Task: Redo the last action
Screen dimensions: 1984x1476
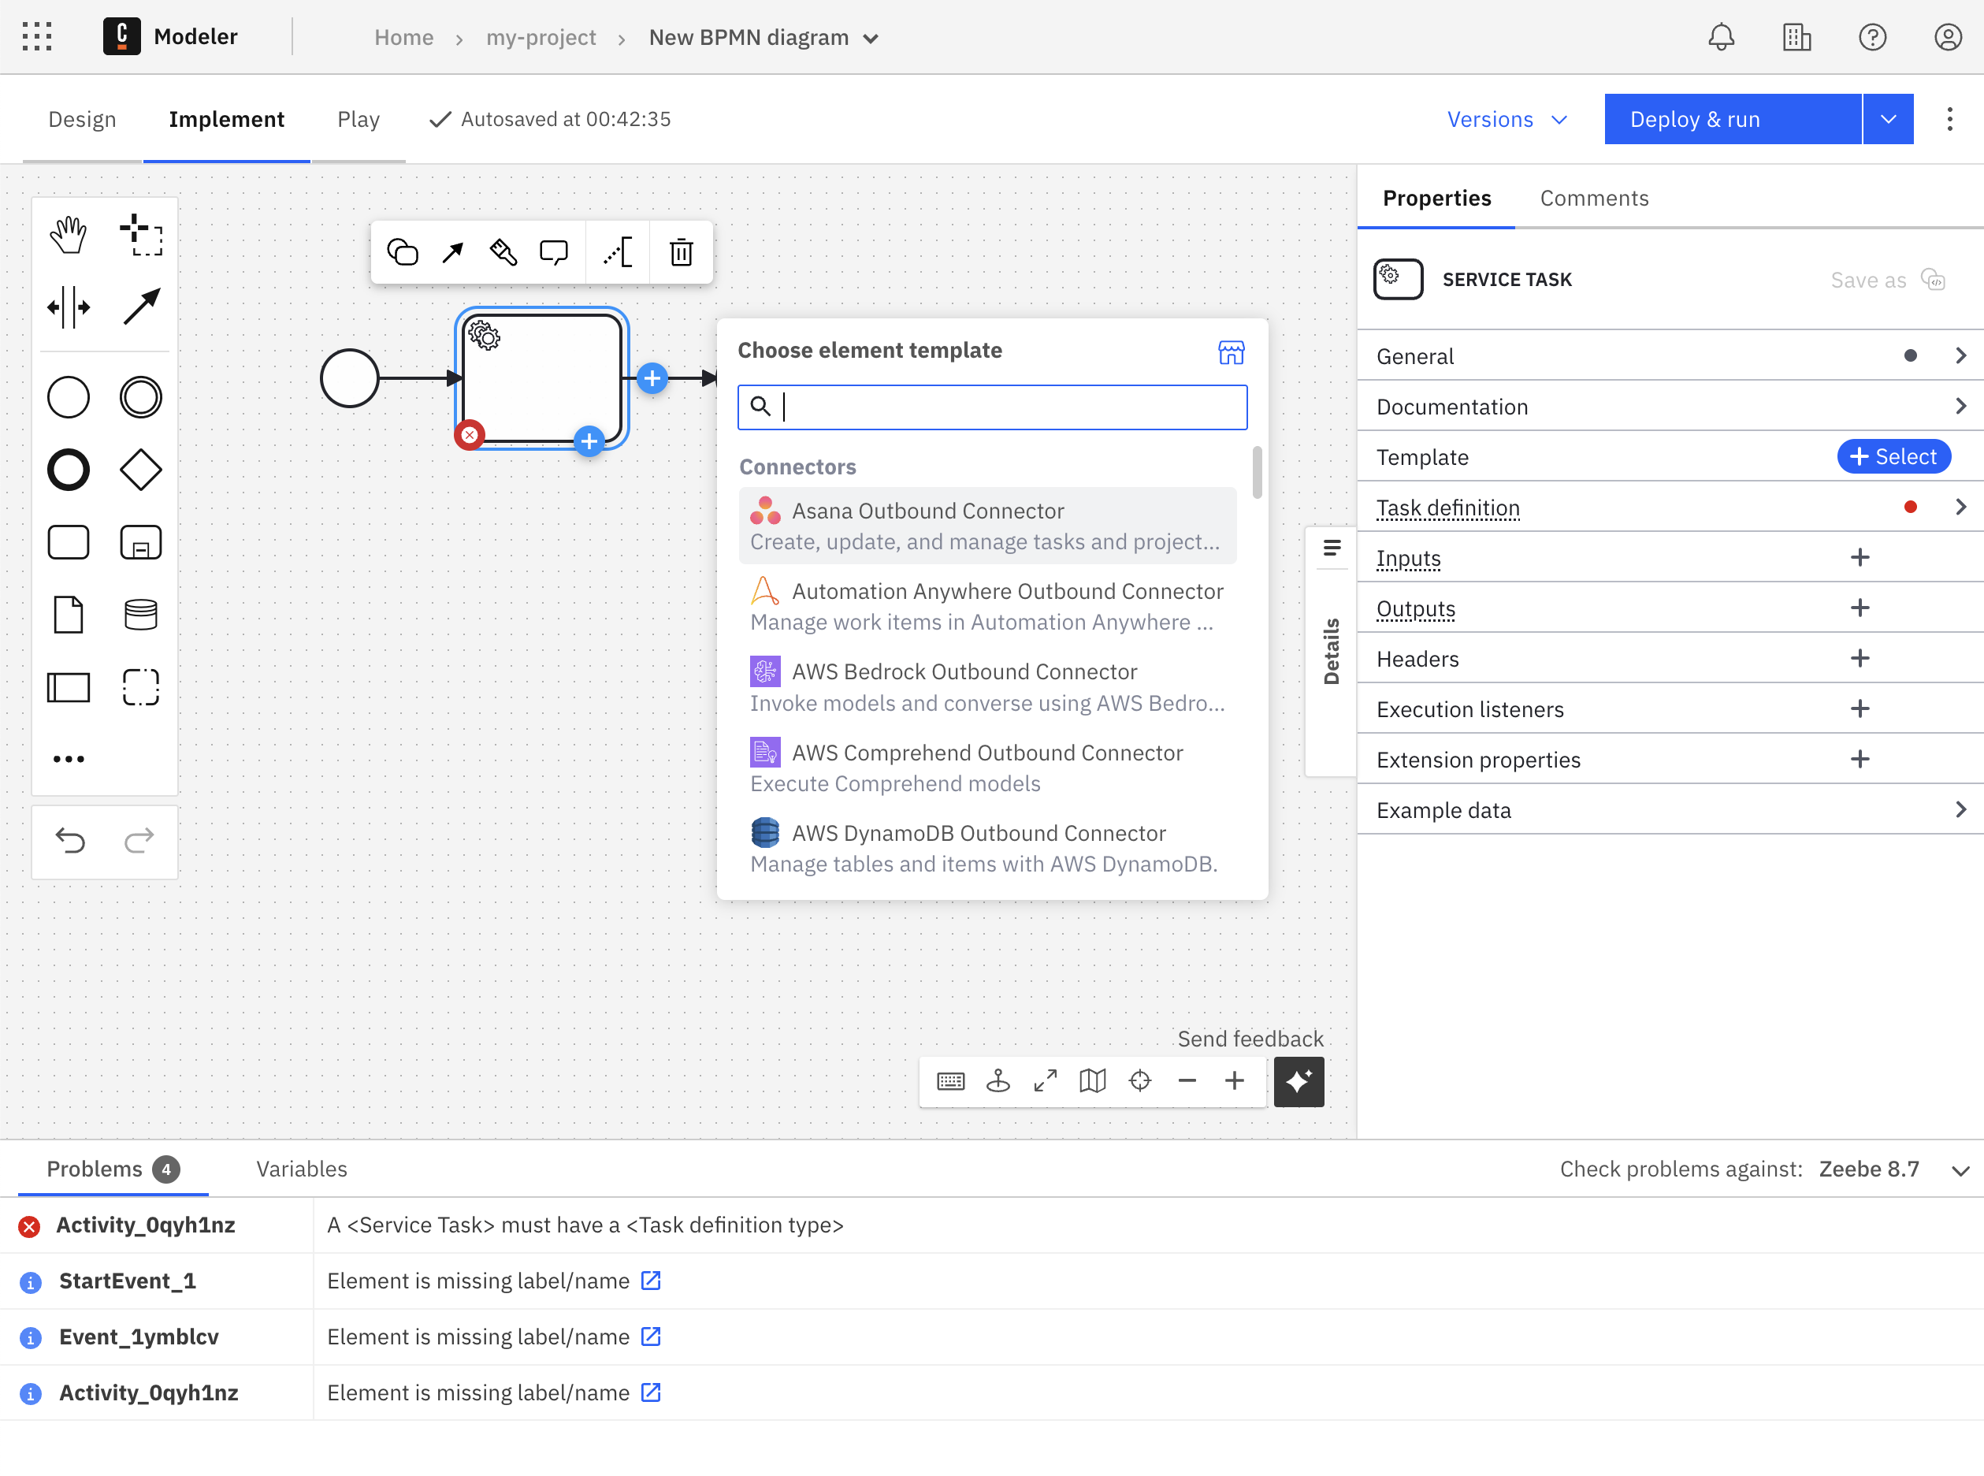Action: tap(139, 840)
